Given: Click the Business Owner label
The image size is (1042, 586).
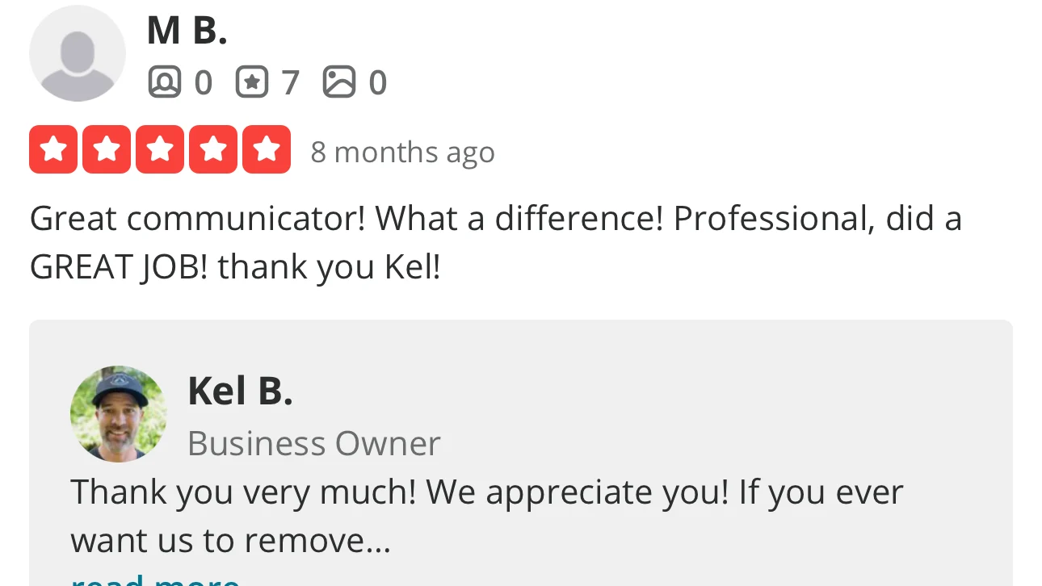Looking at the screenshot, I should [x=313, y=443].
